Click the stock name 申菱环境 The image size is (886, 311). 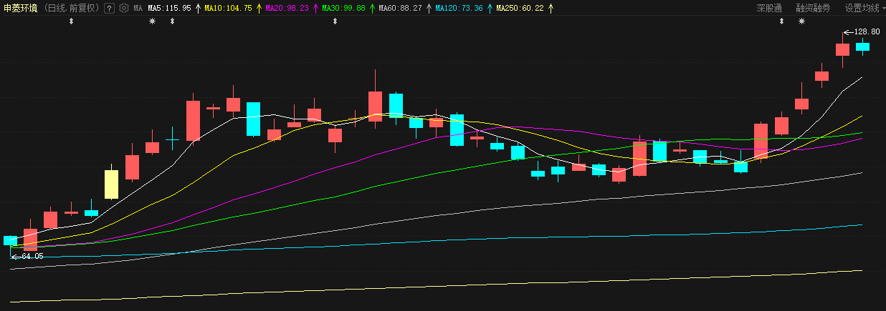click(x=22, y=9)
